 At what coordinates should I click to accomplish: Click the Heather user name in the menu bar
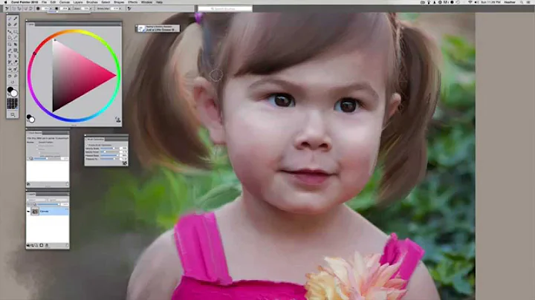click(x=510, y=2)
